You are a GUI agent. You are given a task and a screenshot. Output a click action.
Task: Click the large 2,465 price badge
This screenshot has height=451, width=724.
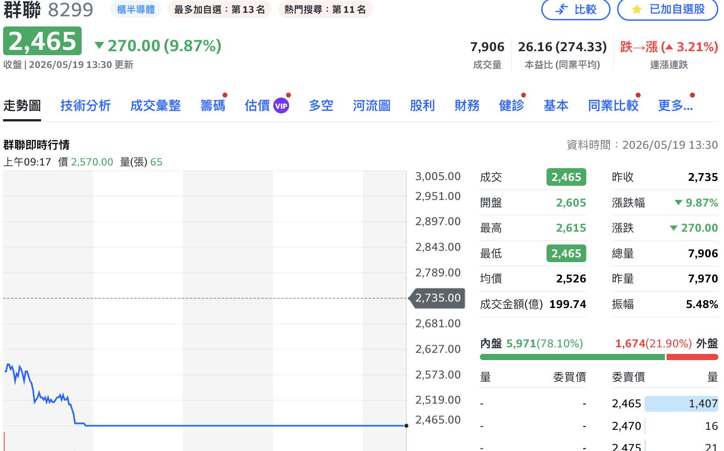click(42, 41)
